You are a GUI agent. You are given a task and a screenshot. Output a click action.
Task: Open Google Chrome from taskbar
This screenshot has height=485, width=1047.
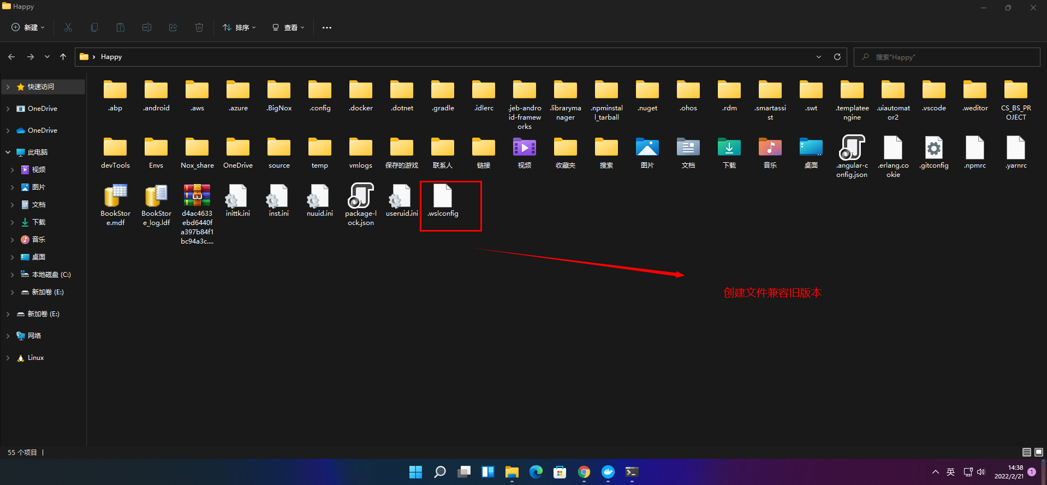pyautogui.click(x=584, y=472)
